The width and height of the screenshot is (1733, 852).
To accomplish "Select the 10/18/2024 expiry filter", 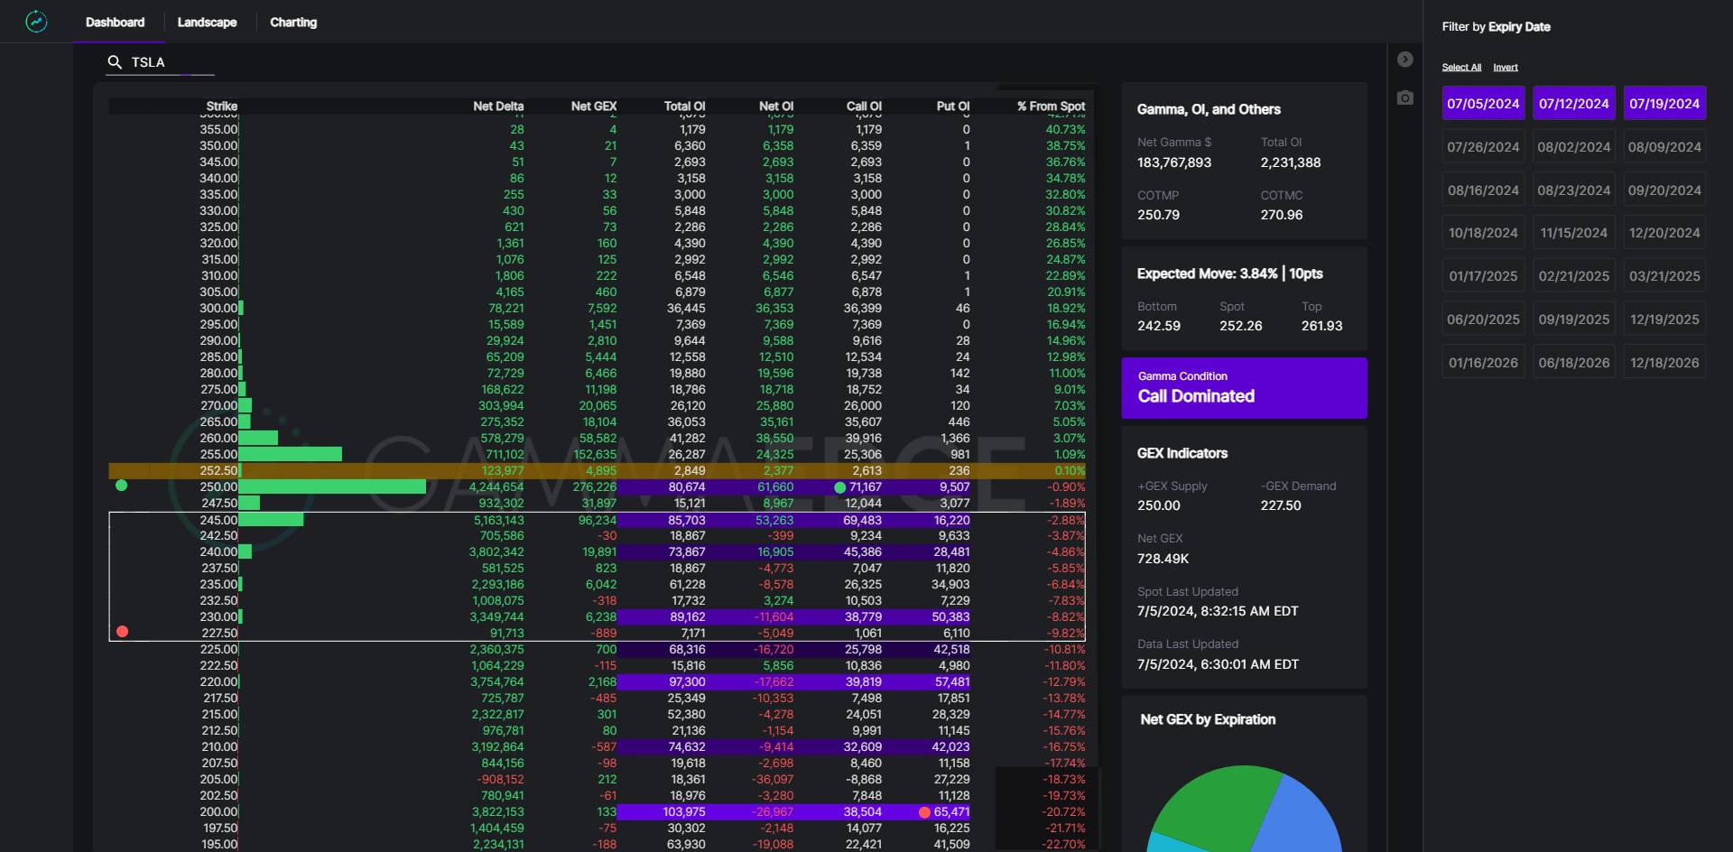I will (x=1483, y=233).
